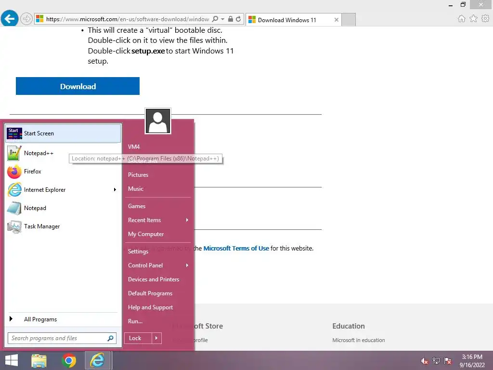The width and height of the screenshot is (493, 370).
Task: Click the user account picture
Action: pos(158,121)
